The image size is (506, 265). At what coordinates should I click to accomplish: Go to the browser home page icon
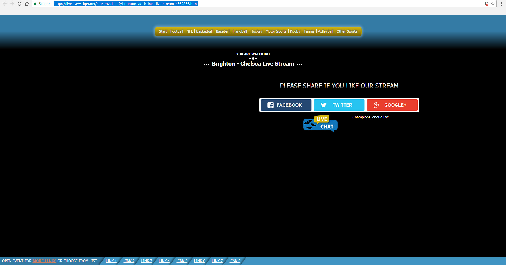pos(27,4)
